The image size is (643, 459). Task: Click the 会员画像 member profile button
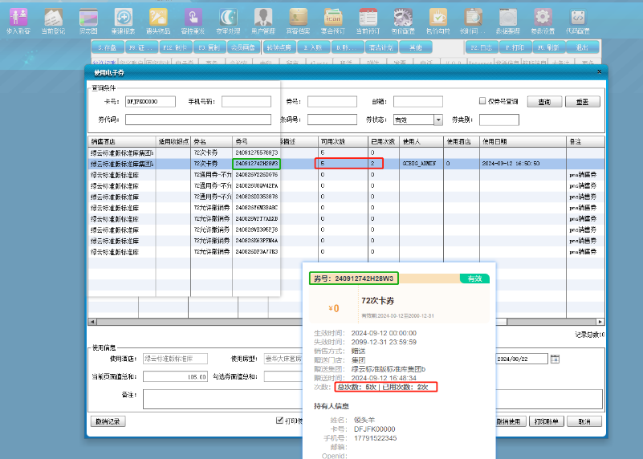[243, 47]
